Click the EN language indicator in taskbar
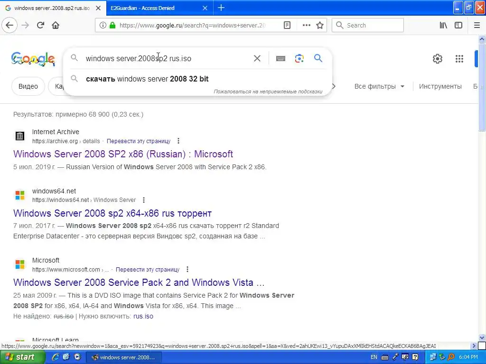 374,357
